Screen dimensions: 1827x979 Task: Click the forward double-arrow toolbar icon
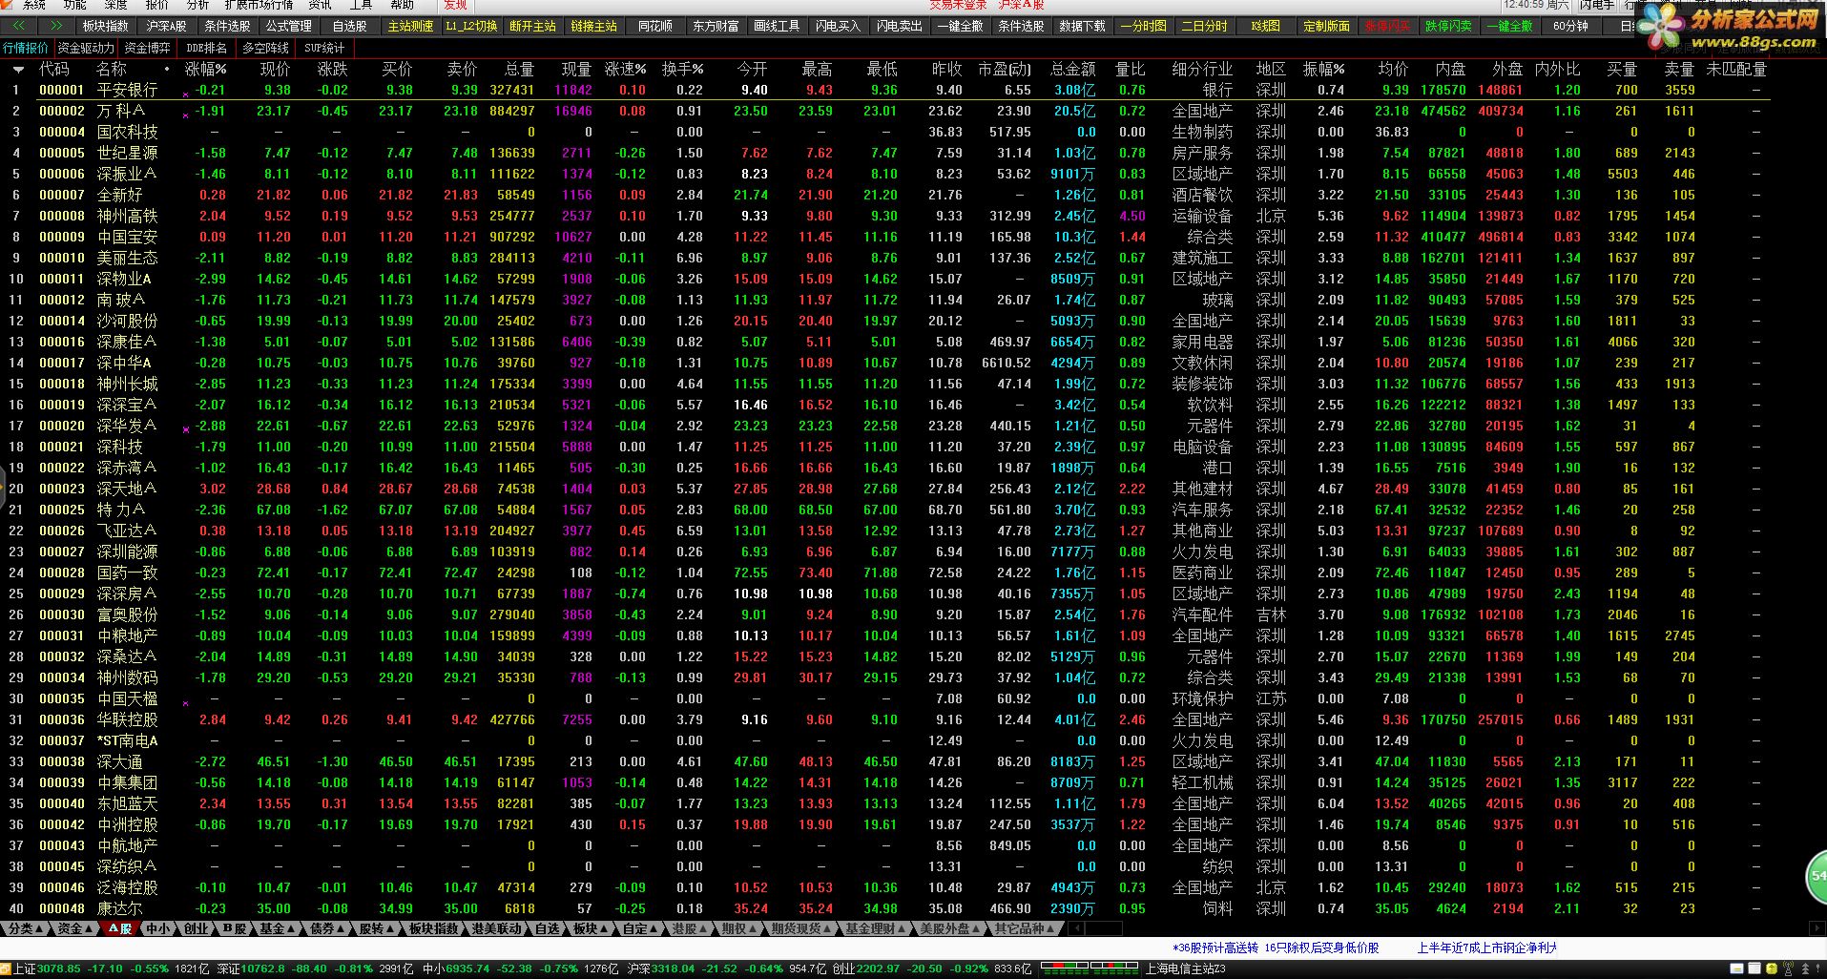[56, 26]
